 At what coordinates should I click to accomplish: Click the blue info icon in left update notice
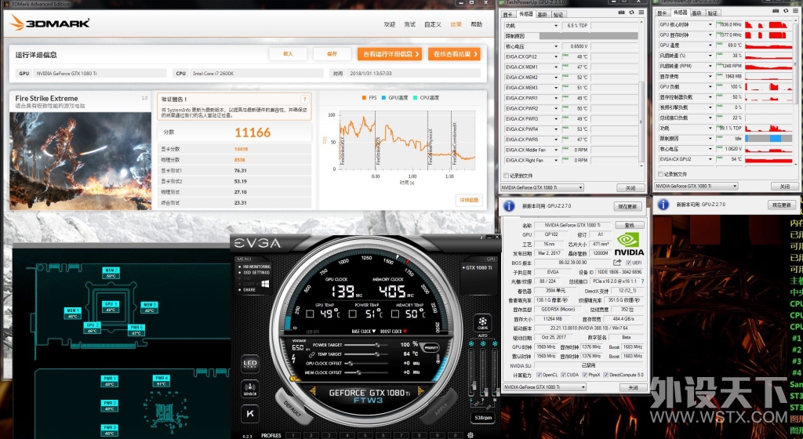click(x=509, y=205)
